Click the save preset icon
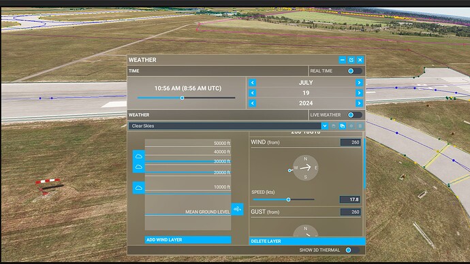This screenshot has height=264, width=470. 333,126
